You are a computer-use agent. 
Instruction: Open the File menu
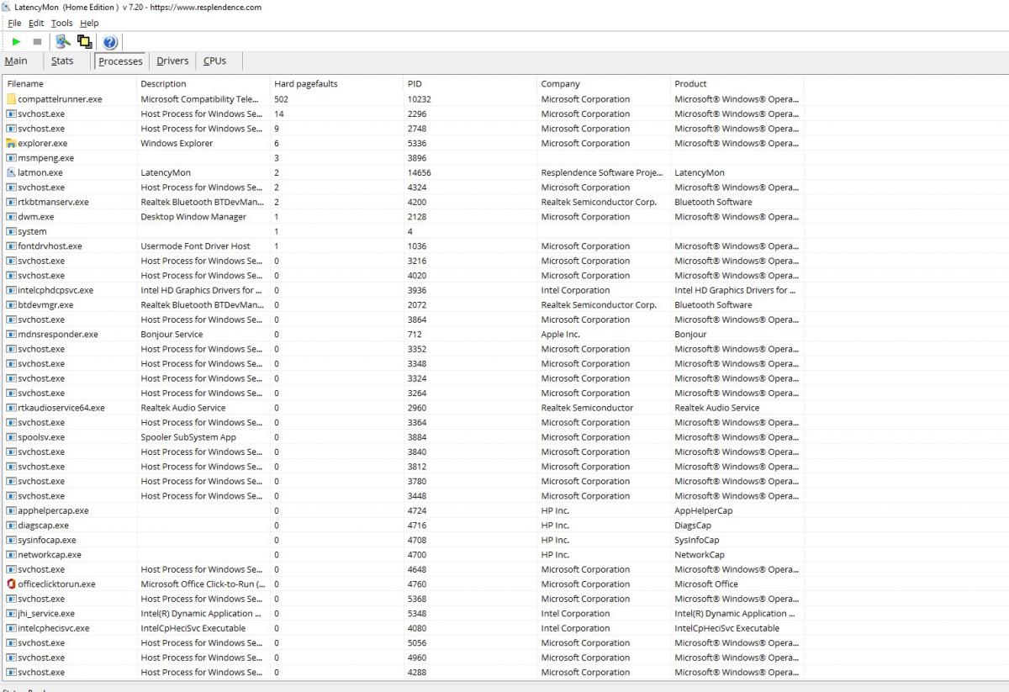(x=14, y=23)
